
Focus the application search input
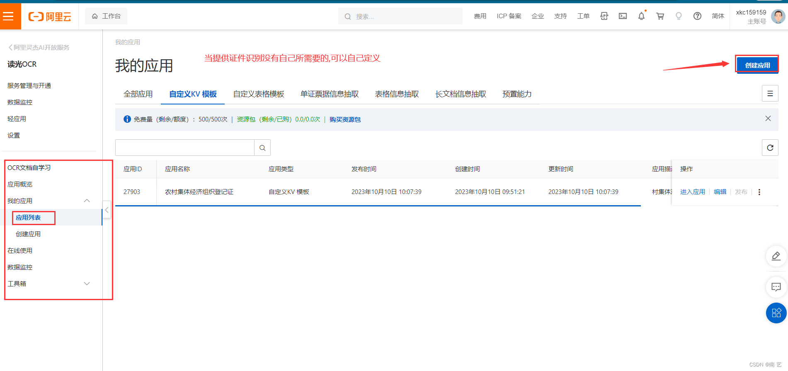(184, 148)
